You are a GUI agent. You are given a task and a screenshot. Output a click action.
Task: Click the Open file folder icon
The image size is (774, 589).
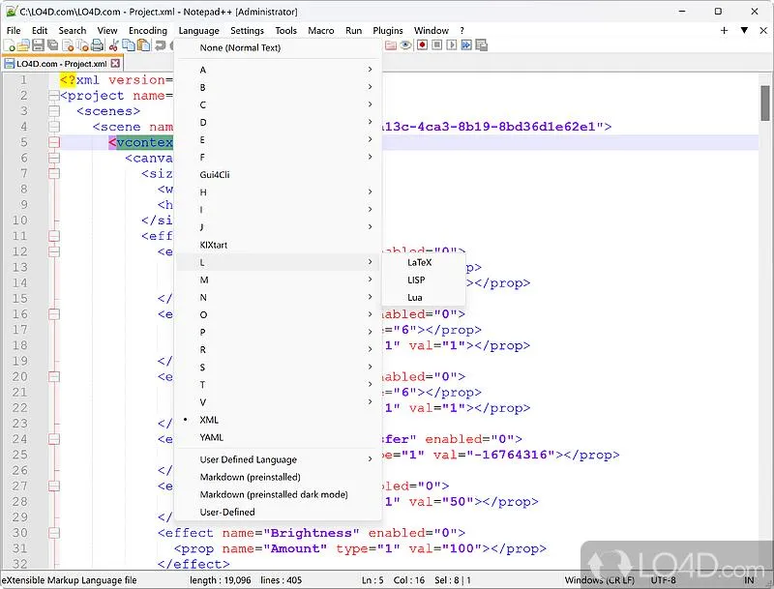click(x=23, y=45)
